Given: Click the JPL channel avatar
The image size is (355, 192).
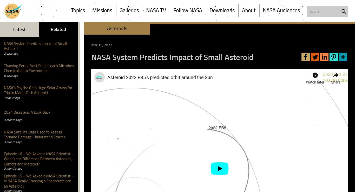Looking at the screenshot, I should tap(99, 77).
